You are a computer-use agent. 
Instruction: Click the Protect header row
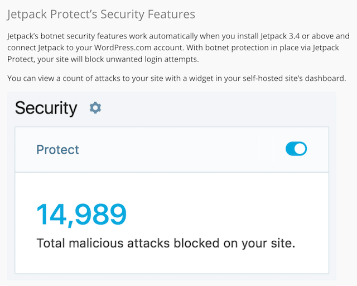pos(172,150)
